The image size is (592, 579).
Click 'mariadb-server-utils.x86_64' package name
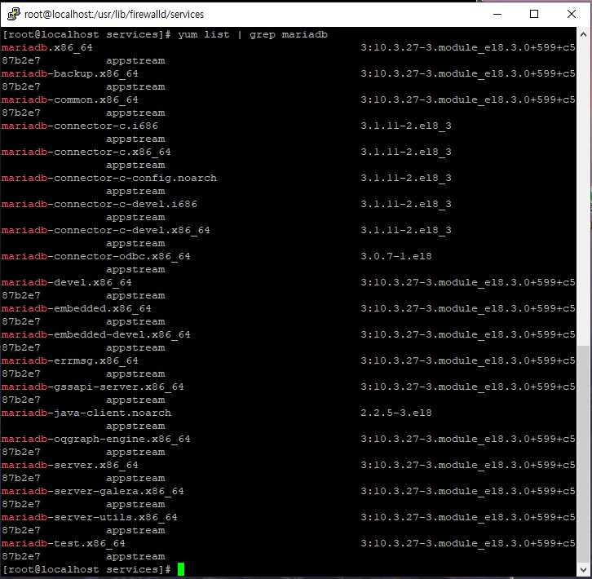point(90,517)
